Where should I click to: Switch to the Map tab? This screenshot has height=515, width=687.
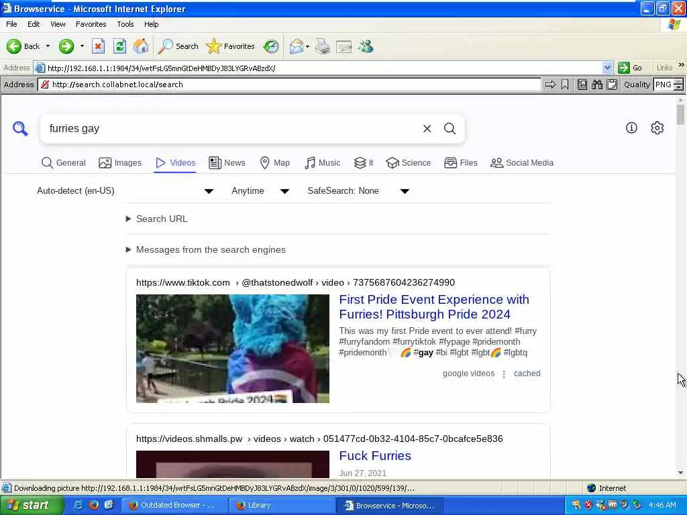pyautogui.click(x=274, y=163)
